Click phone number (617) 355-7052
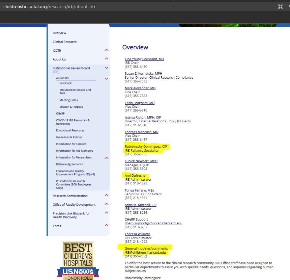The width and height of the screenshot is (290, 280). [x=136, y=256]
